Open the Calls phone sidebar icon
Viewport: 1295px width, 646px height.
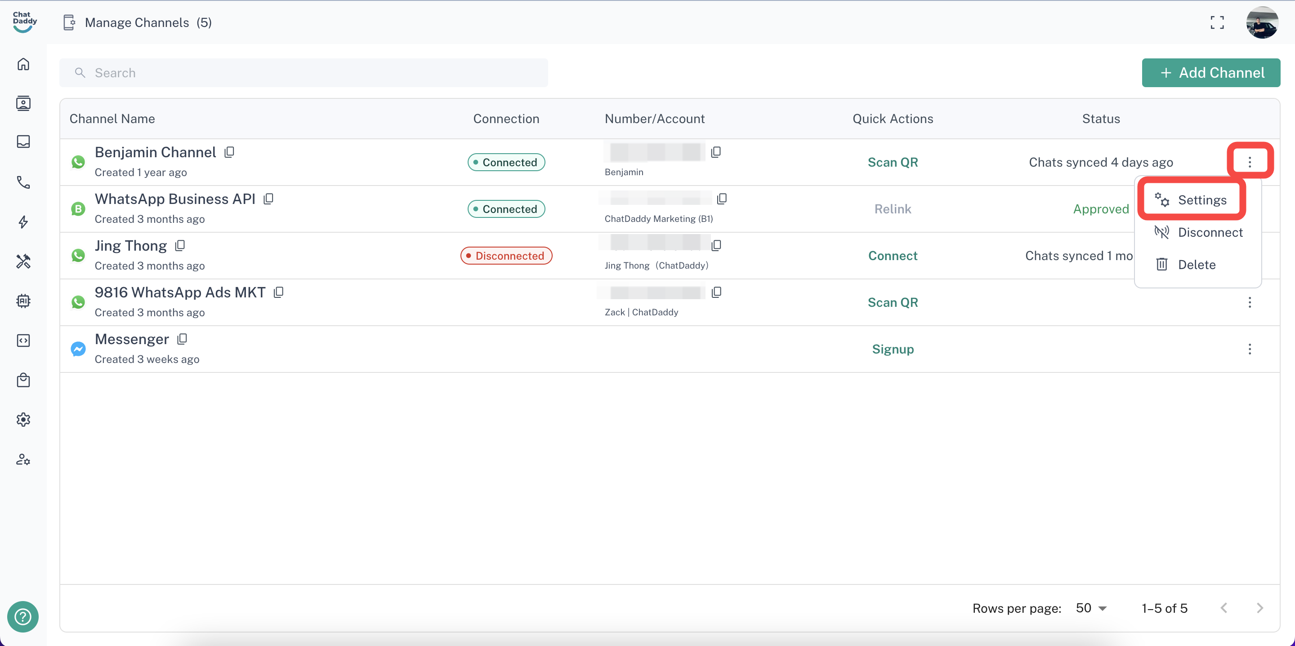point(23,182)
